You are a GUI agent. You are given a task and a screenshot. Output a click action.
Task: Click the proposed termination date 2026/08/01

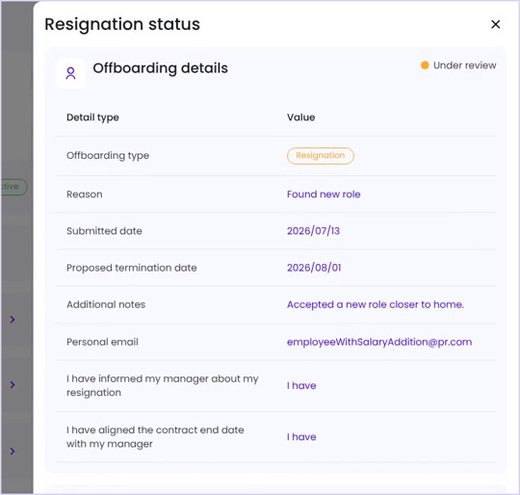314,268
